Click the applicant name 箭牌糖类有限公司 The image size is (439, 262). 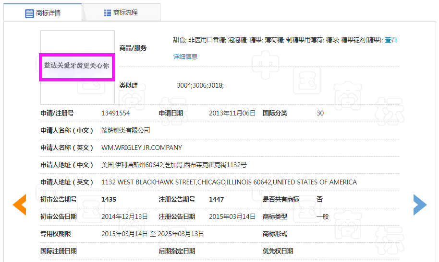126,130
